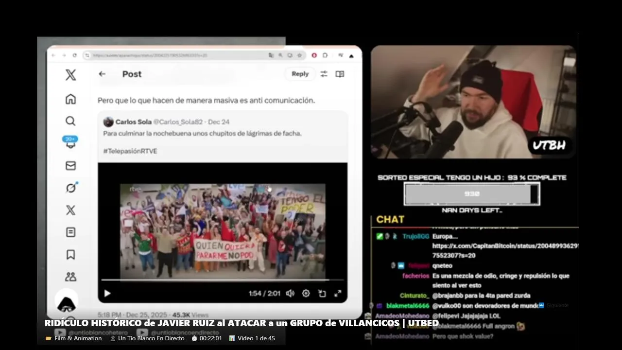Open the #TelepasiónRTVE hashtag
622x350 pixels.
130,151
